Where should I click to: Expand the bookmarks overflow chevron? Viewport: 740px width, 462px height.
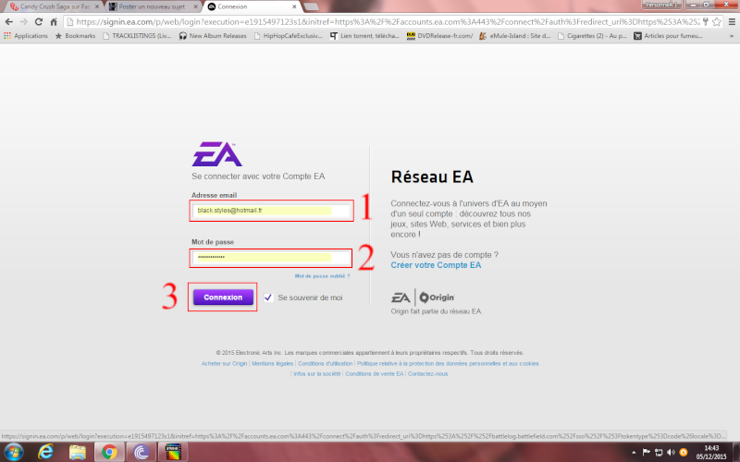[x=732, y=36]
